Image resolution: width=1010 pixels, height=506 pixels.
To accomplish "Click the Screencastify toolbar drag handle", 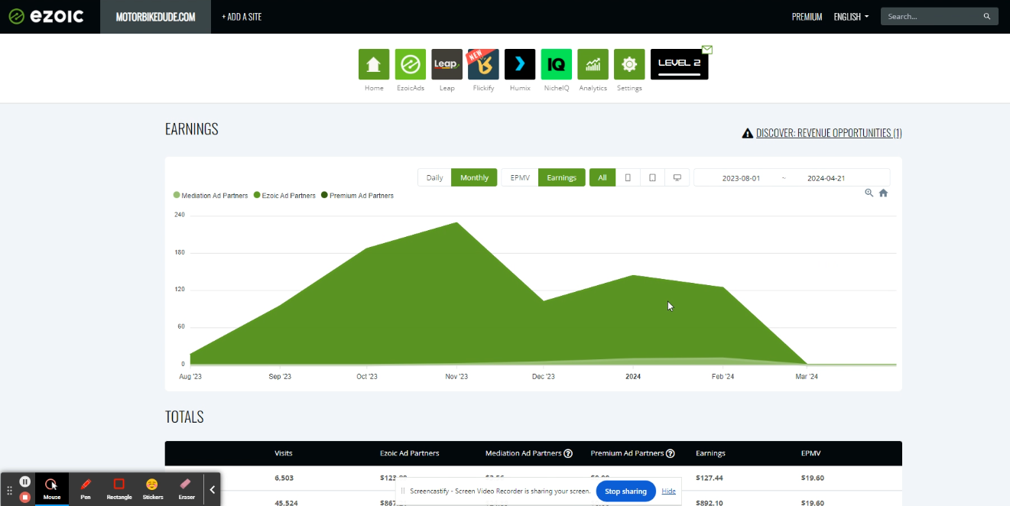I will coord(10,490).
